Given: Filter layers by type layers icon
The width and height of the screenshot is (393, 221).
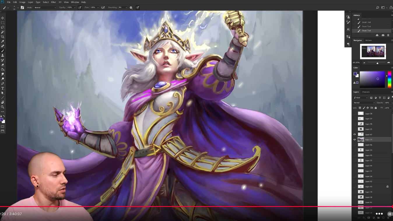Looking at the screenshot, I should coord(380,98).
